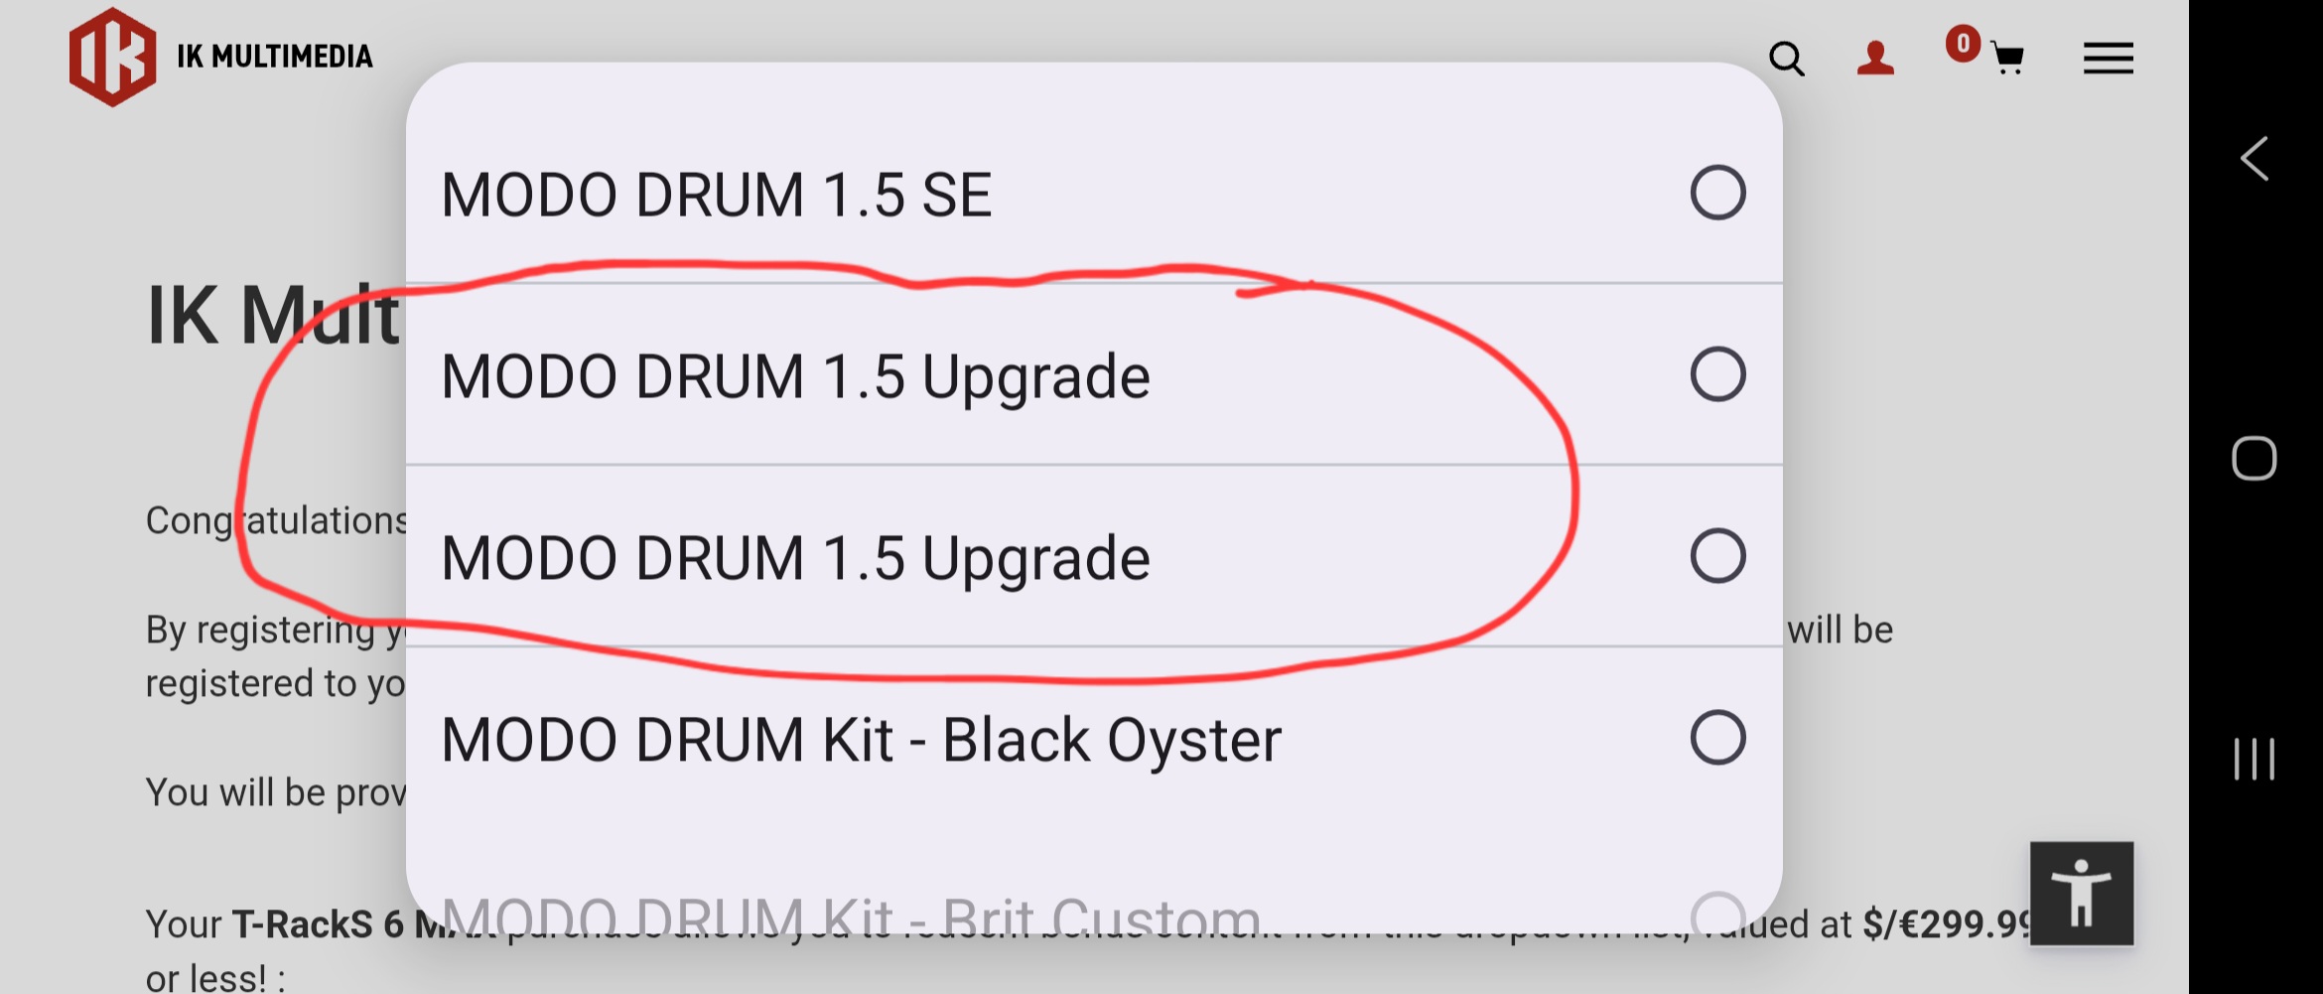2323x994 pixels.
Task: Choose the second MODO DRUM 1.5 Upgrade label
Action: click(x=795, y=559)
